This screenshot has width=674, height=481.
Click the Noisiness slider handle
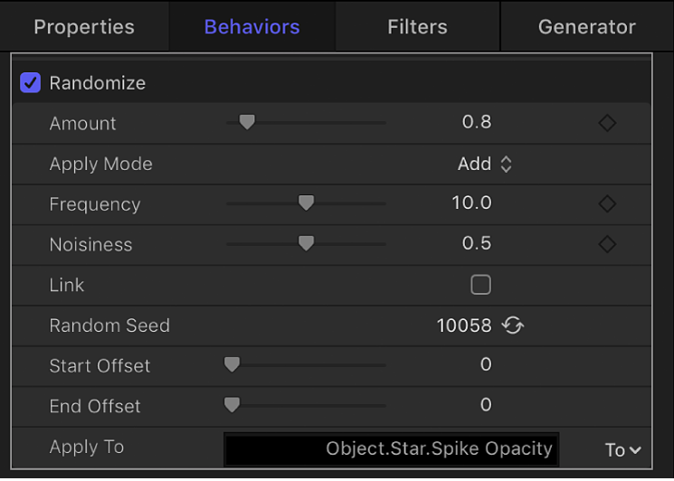306,243
